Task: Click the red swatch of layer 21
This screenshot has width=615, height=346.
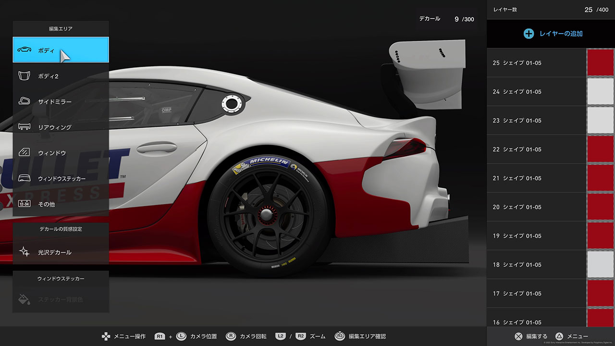Action: (601, 178)
